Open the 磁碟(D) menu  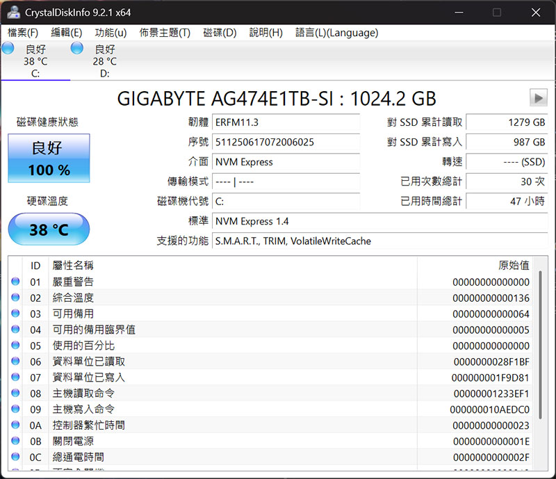pos(220,33)
